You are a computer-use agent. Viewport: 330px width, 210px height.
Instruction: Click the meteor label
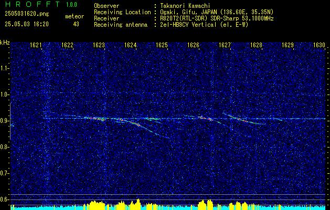[x=74, y=16]
